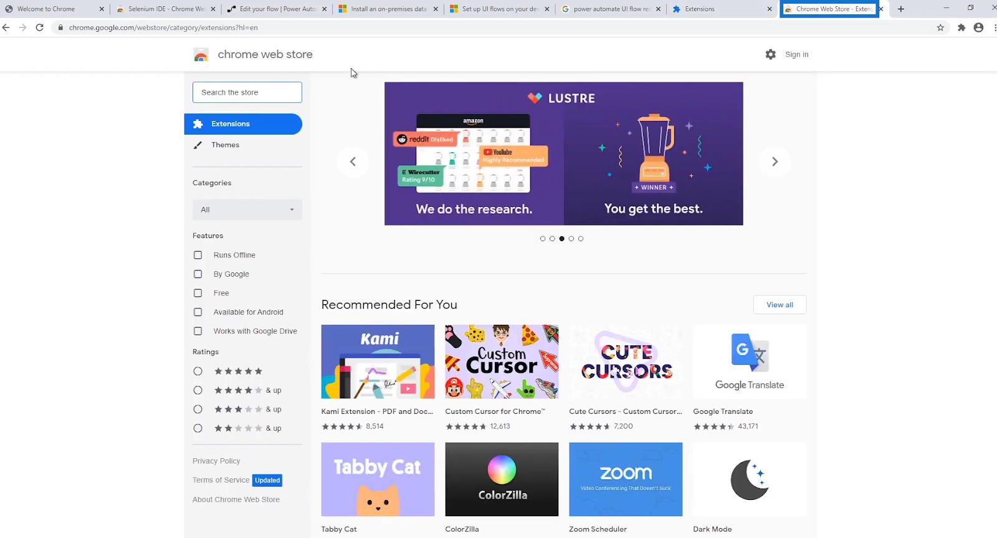The width and height of the screenshot is (997, 538).
Task: Show next carousel slide
Action: 775,161
